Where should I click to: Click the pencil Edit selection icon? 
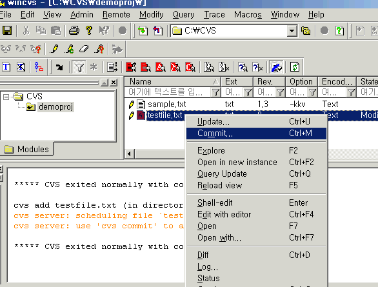(54, 49)
